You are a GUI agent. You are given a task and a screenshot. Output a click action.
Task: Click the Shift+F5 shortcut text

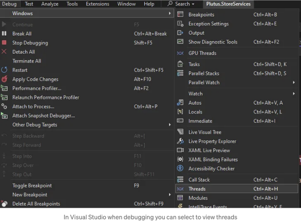pyautogui.click(x=143, y=43)
